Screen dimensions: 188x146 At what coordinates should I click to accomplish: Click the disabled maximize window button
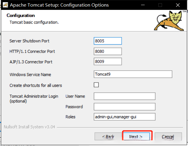click(x=160, y=5)
